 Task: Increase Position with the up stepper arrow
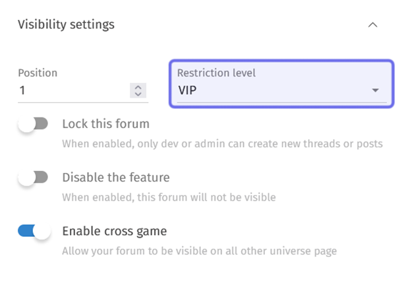tap(138, 86)
